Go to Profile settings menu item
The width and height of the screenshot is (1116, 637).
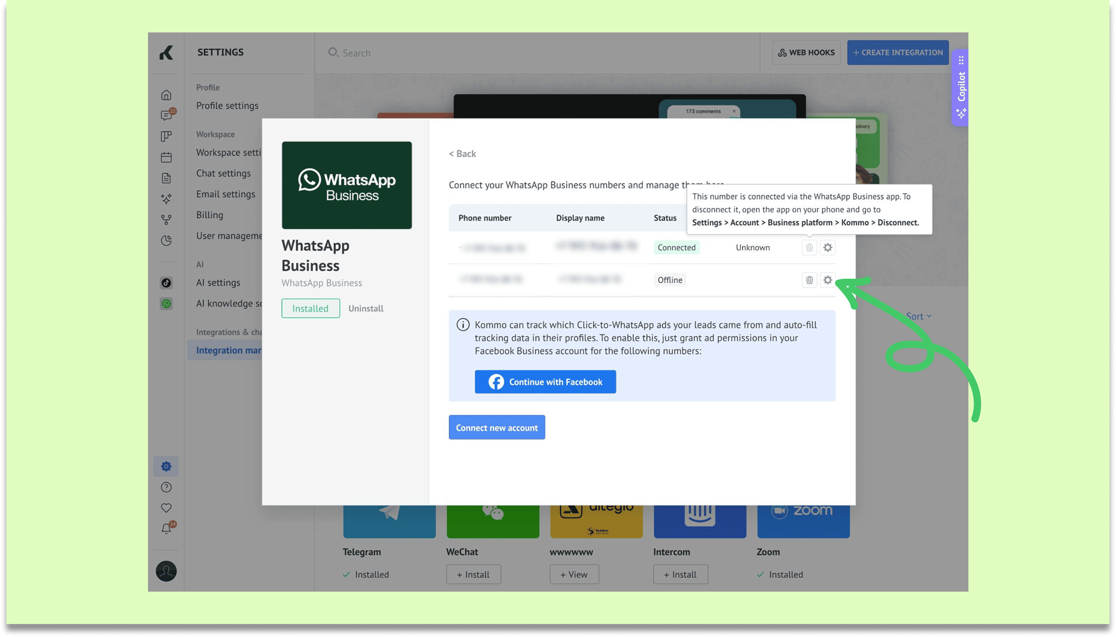pos(227,105)
